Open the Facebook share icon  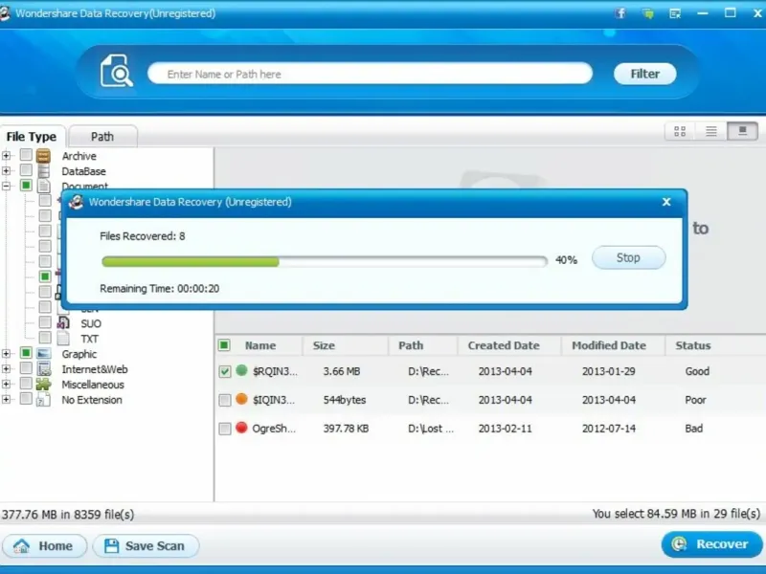pyautogui.click(x=620, y=13)
